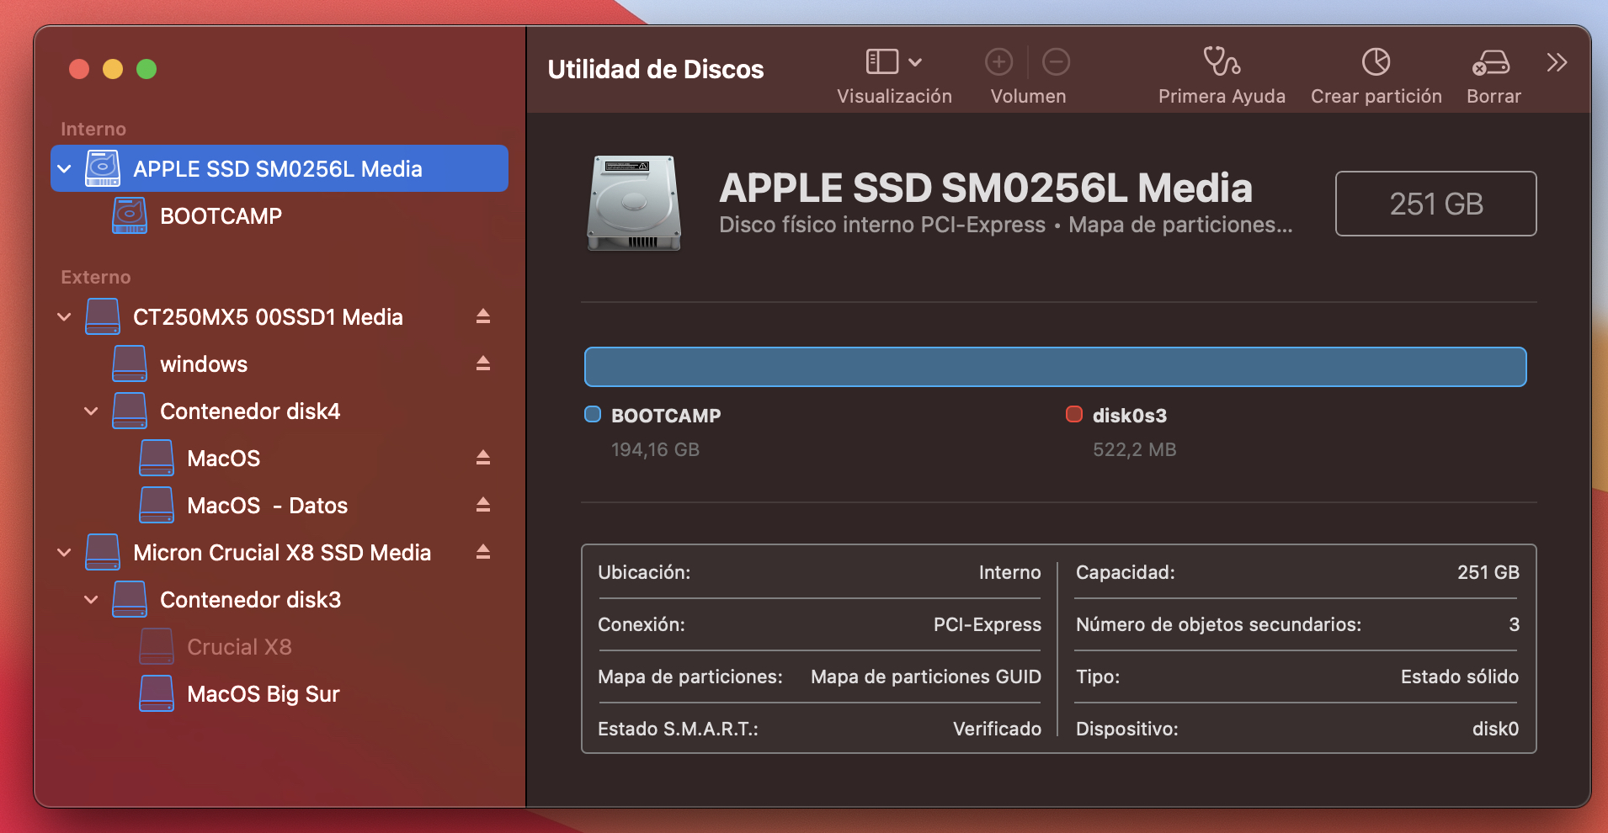Click the blue BOOTCAMP legend swatch
Screen dimensions: 1608x833
[x=593, y=414]
